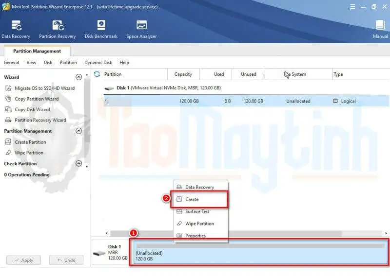Open Disk Benchmark tool

point(101,29)
